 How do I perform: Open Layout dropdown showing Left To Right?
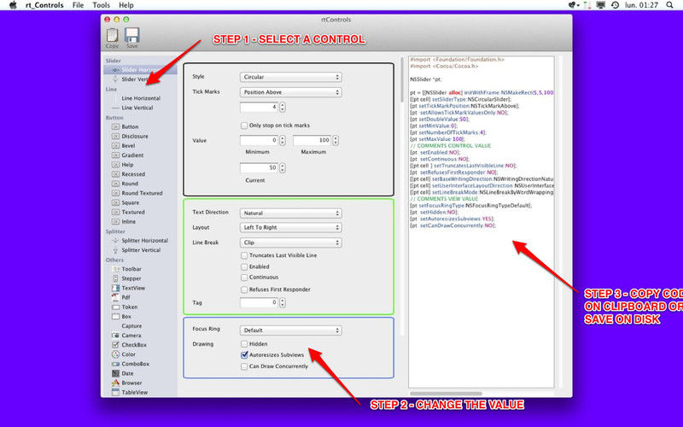click(290, 227)
